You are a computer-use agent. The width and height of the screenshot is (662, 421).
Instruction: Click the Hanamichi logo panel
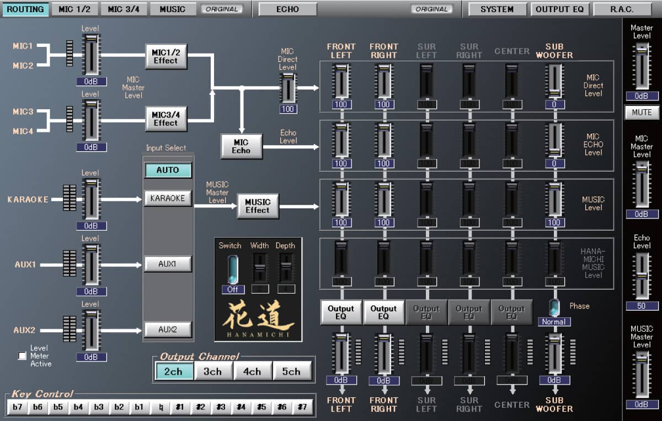pos(258,318)
